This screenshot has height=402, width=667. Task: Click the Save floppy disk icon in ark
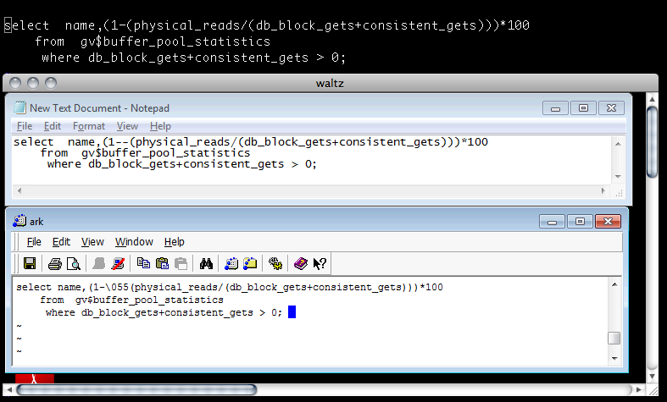[30, 263]
